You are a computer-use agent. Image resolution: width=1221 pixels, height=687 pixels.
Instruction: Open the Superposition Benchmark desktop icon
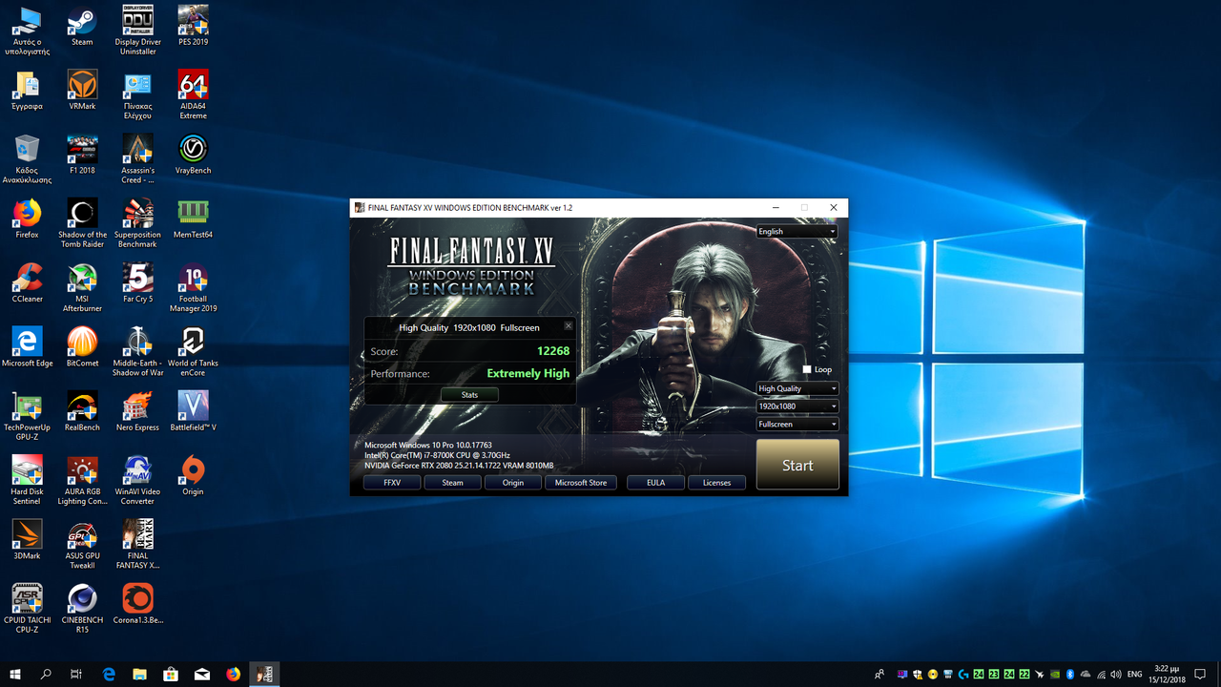(x=137, y=223)
